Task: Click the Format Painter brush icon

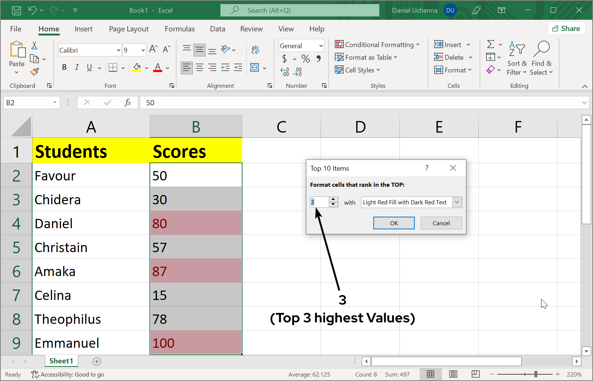Action: pos(34,72)
